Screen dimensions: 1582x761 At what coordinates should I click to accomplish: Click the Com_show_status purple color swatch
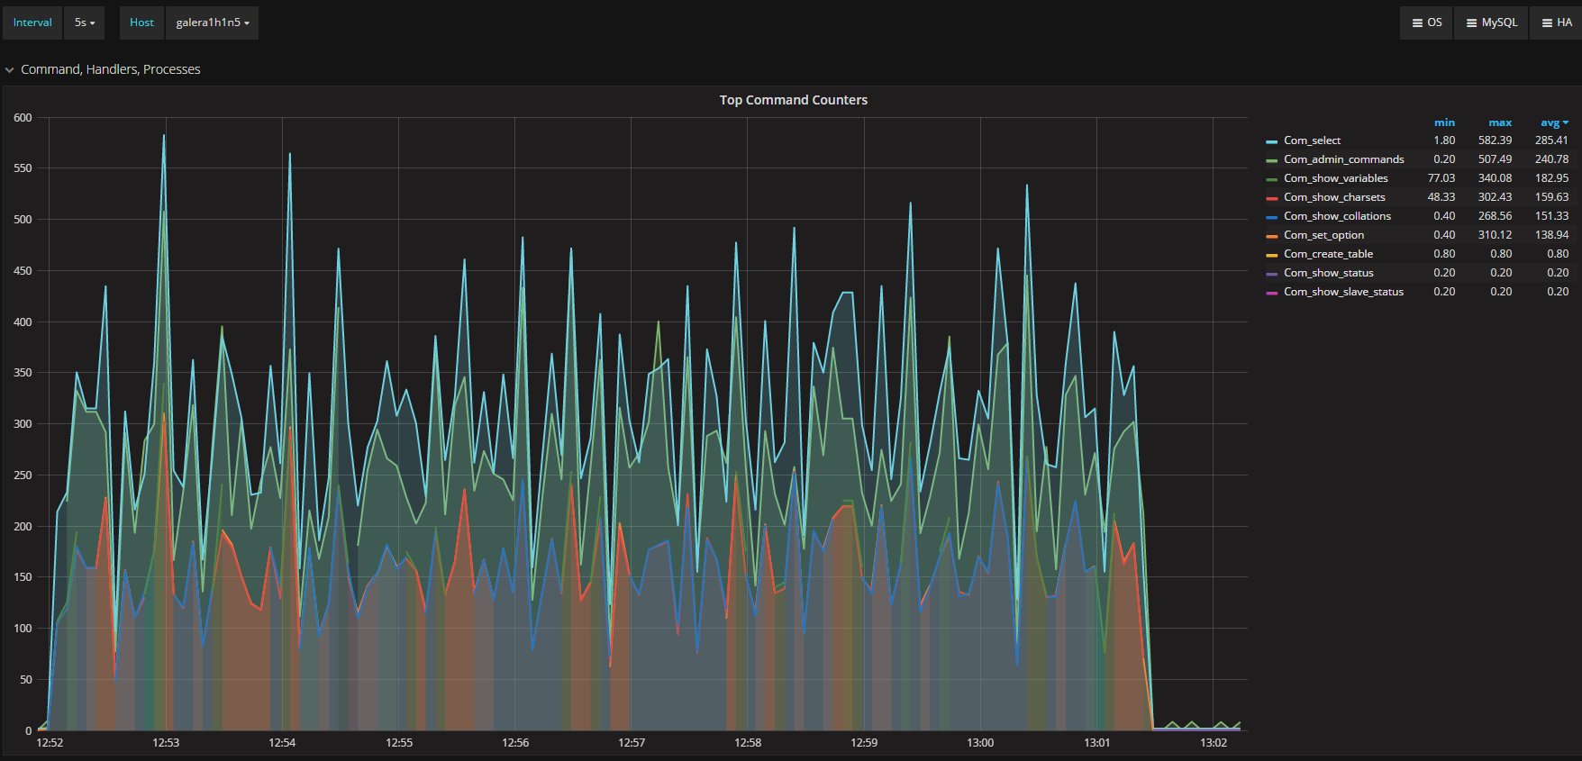coord(1271,274)
